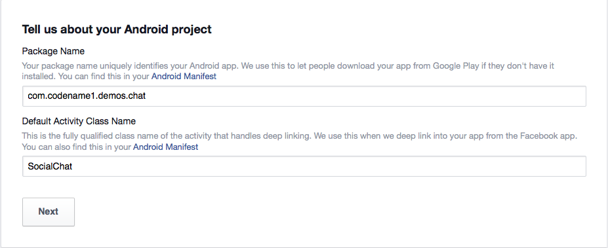Submit the form with Next
Screen dimensions: 608x248
point(49,211)
